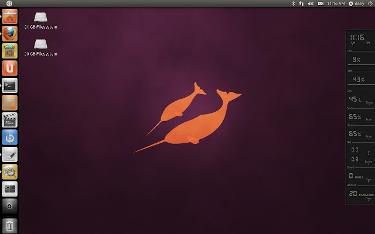Image resolution: width=375 pixels, height=234 pixels.
Task: Open the Ubuntu Software Center bag icon
Action: (x=9, y=51)
